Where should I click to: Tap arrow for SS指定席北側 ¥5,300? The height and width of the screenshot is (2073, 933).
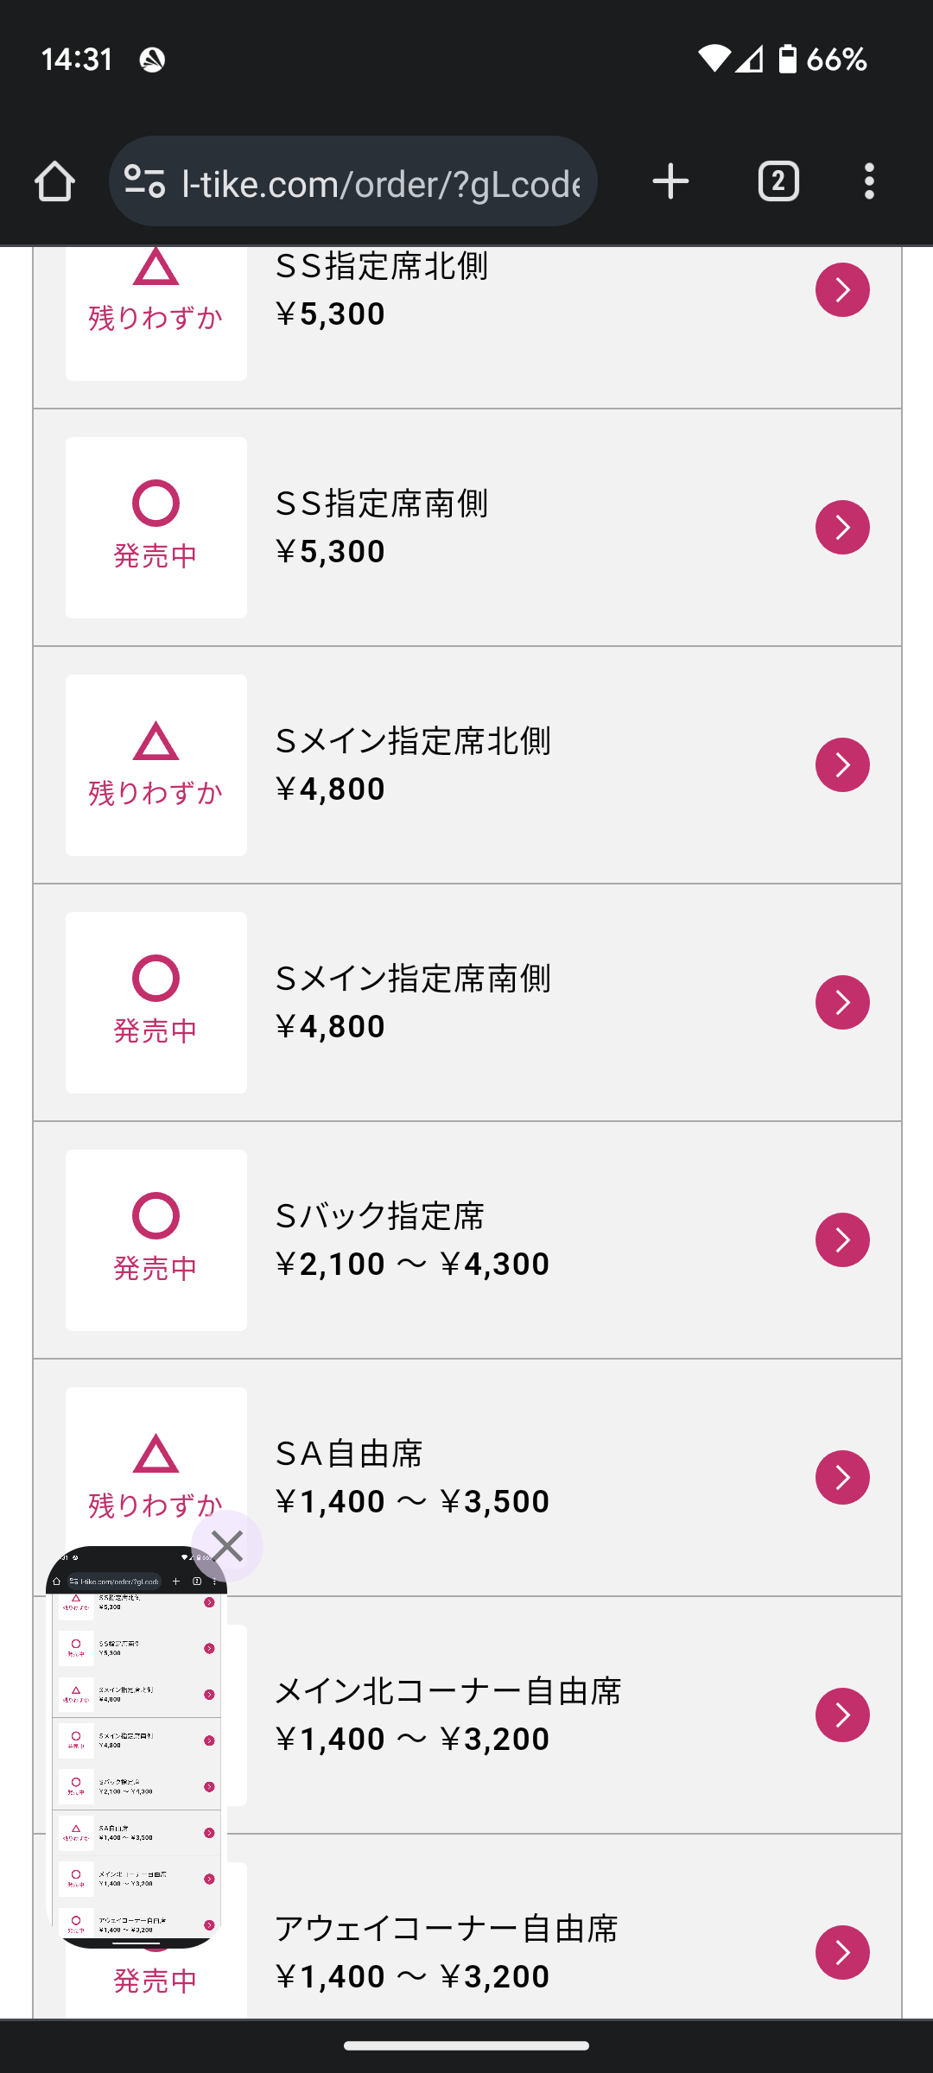pos(842,290)
